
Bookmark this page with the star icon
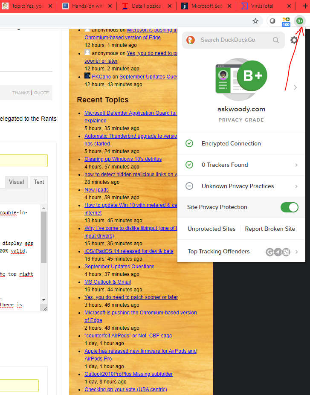[x=255, y=21]
